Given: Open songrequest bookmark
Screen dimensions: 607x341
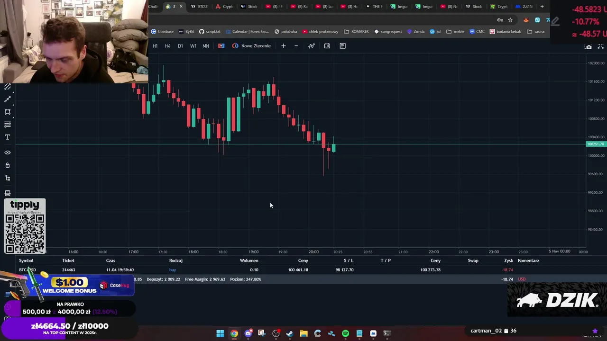Looking at the screenshot, I should coord(388,32).
